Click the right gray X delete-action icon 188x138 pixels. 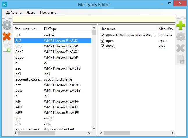click(x=181, y=48)
